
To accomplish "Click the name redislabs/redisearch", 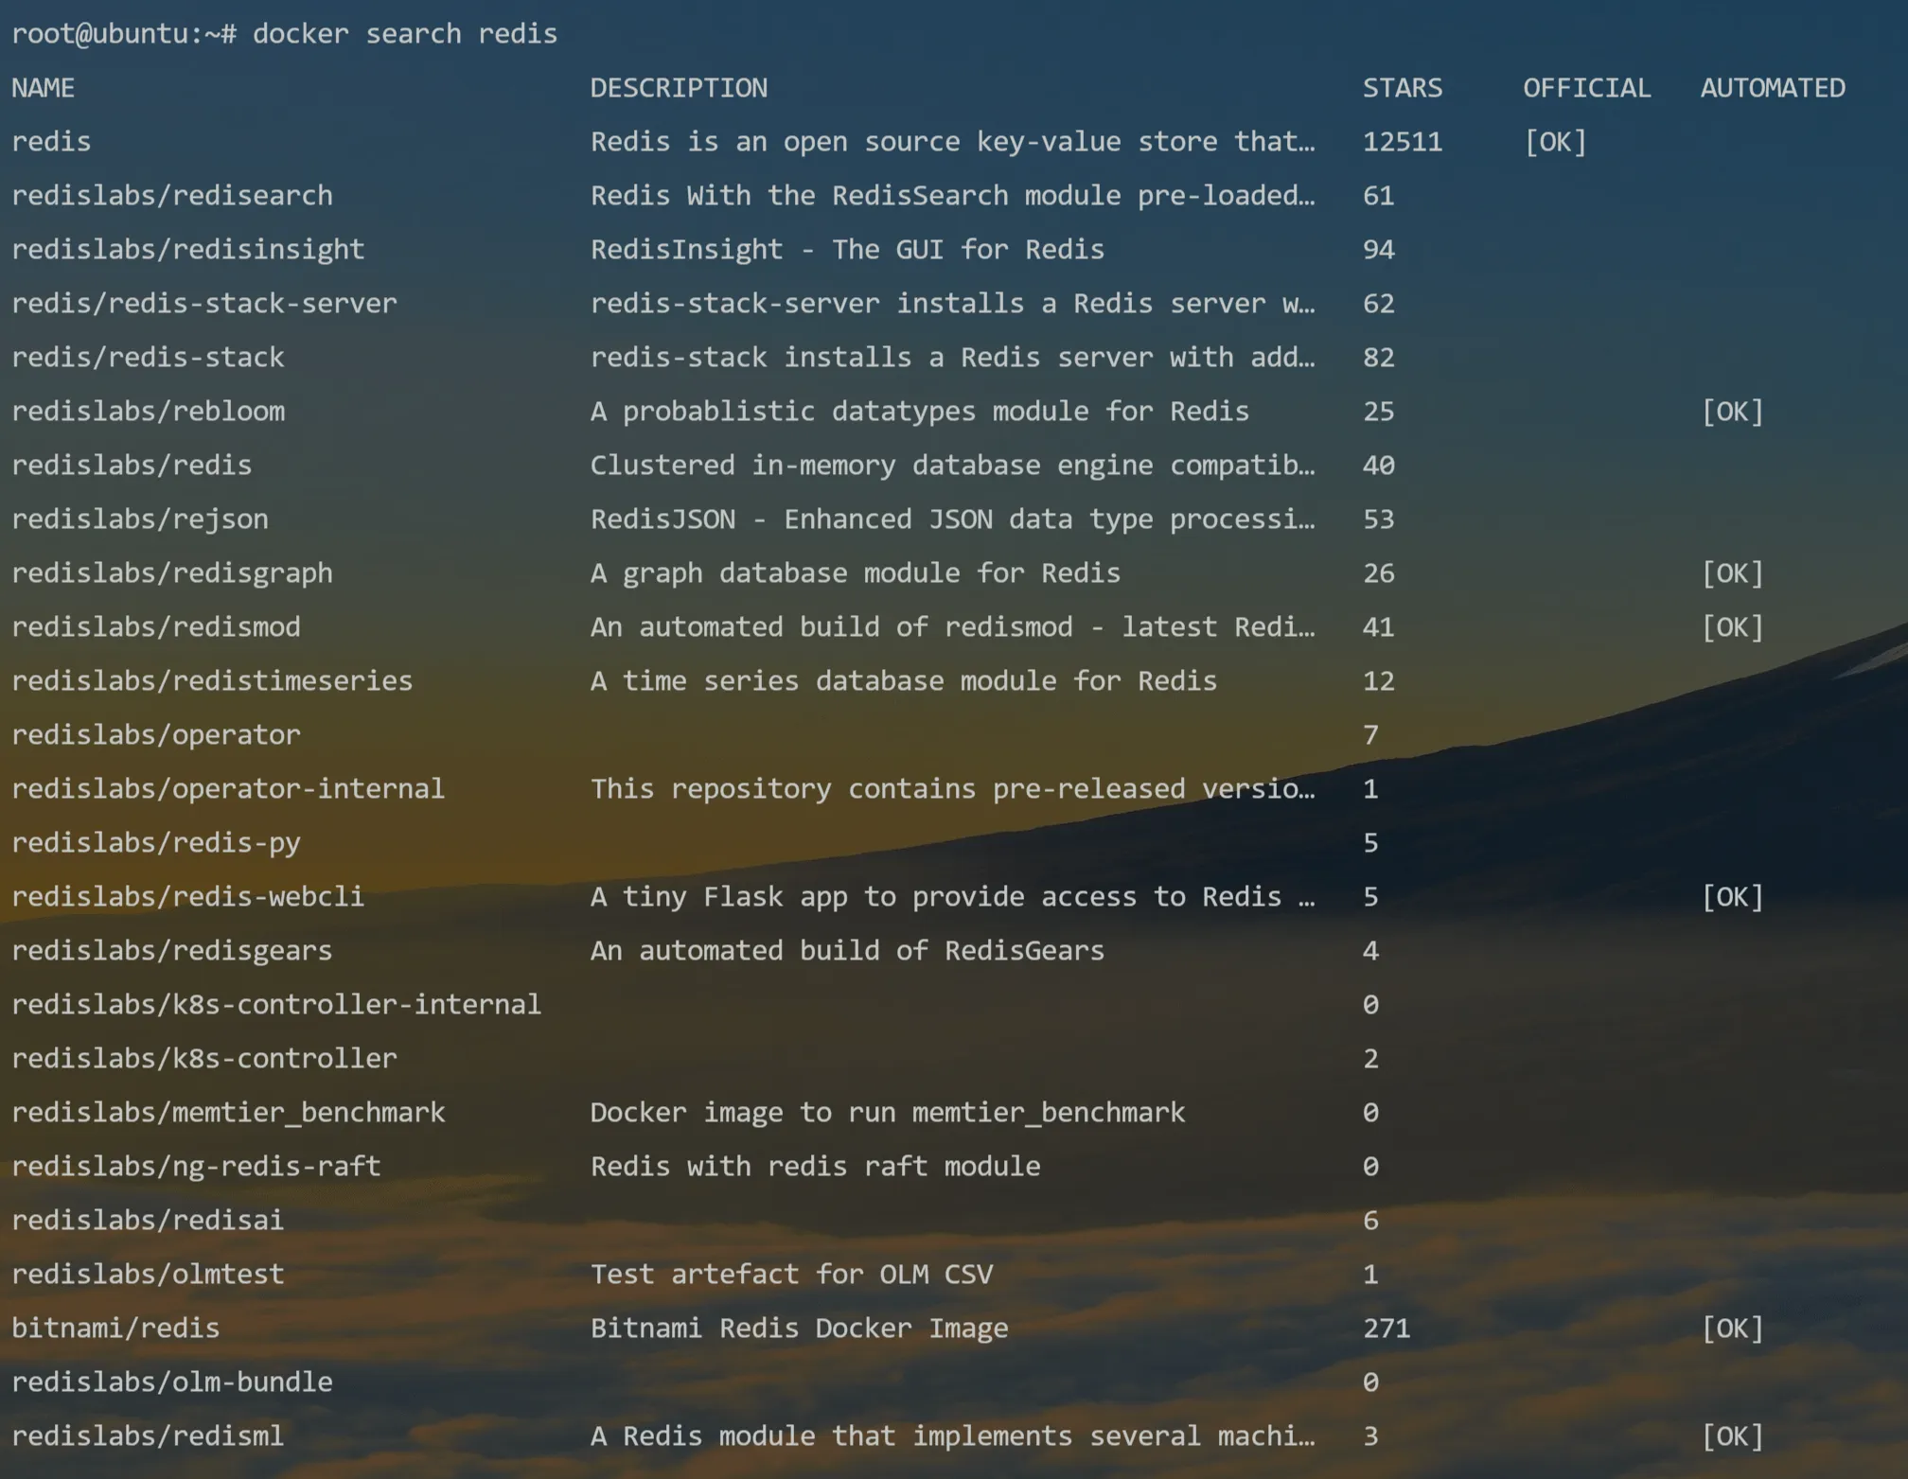I will pos(172,196).
